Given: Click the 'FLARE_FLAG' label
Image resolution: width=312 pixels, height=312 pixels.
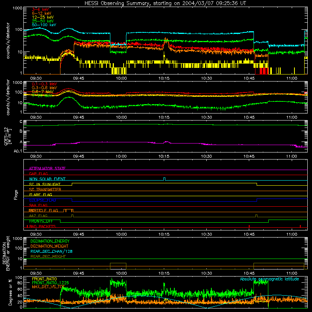Looking at the screenshot, I should coord(41,195).
